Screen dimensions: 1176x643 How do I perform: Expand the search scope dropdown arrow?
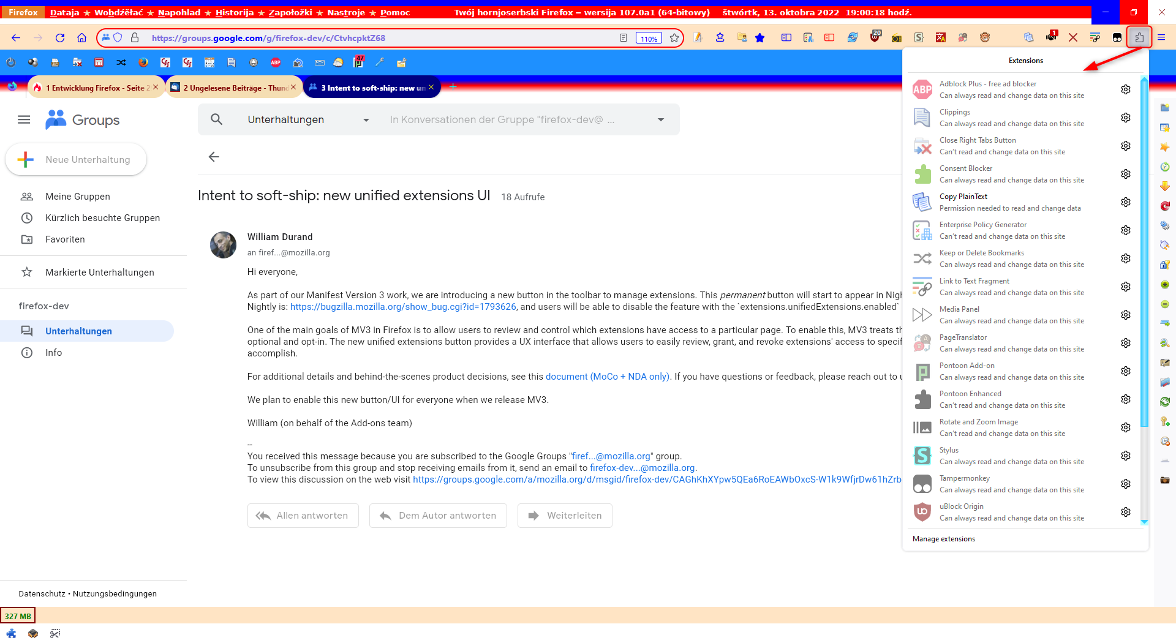click(661, 119)
